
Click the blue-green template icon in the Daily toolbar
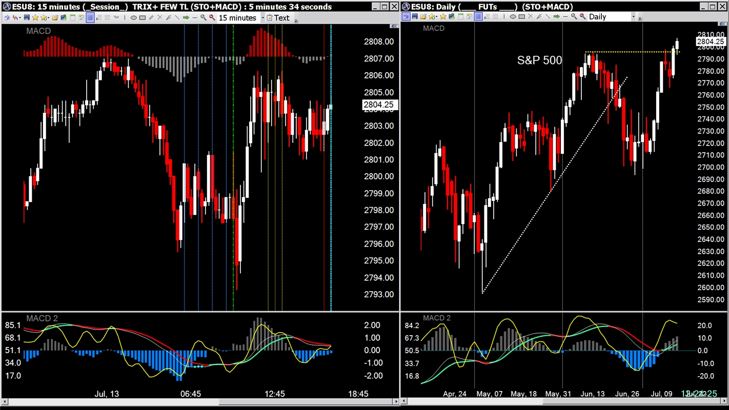(x=452, y=16)
